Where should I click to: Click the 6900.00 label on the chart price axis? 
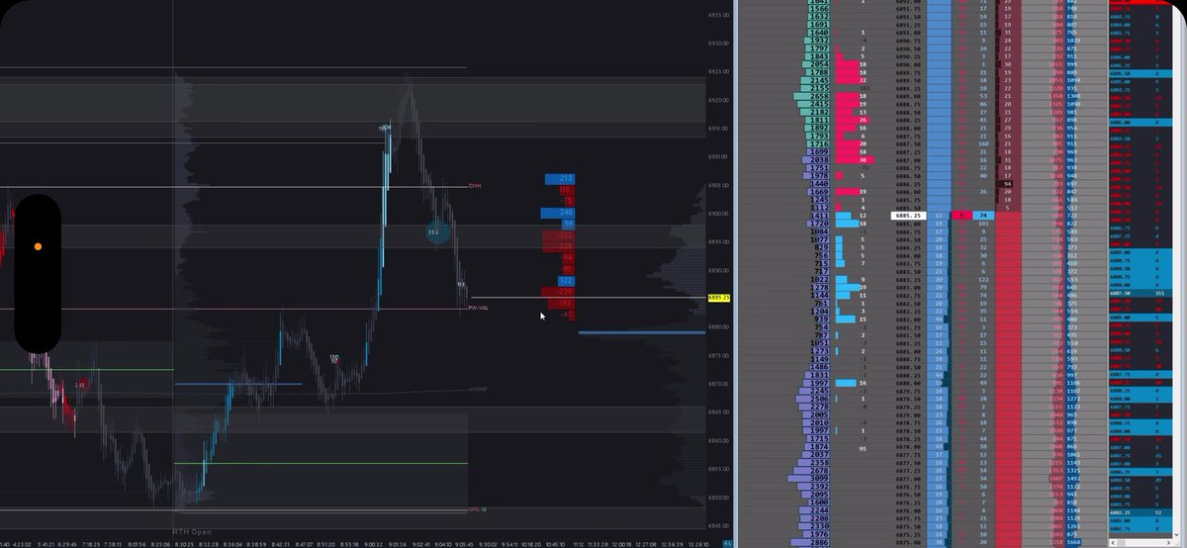pos(719,214)
